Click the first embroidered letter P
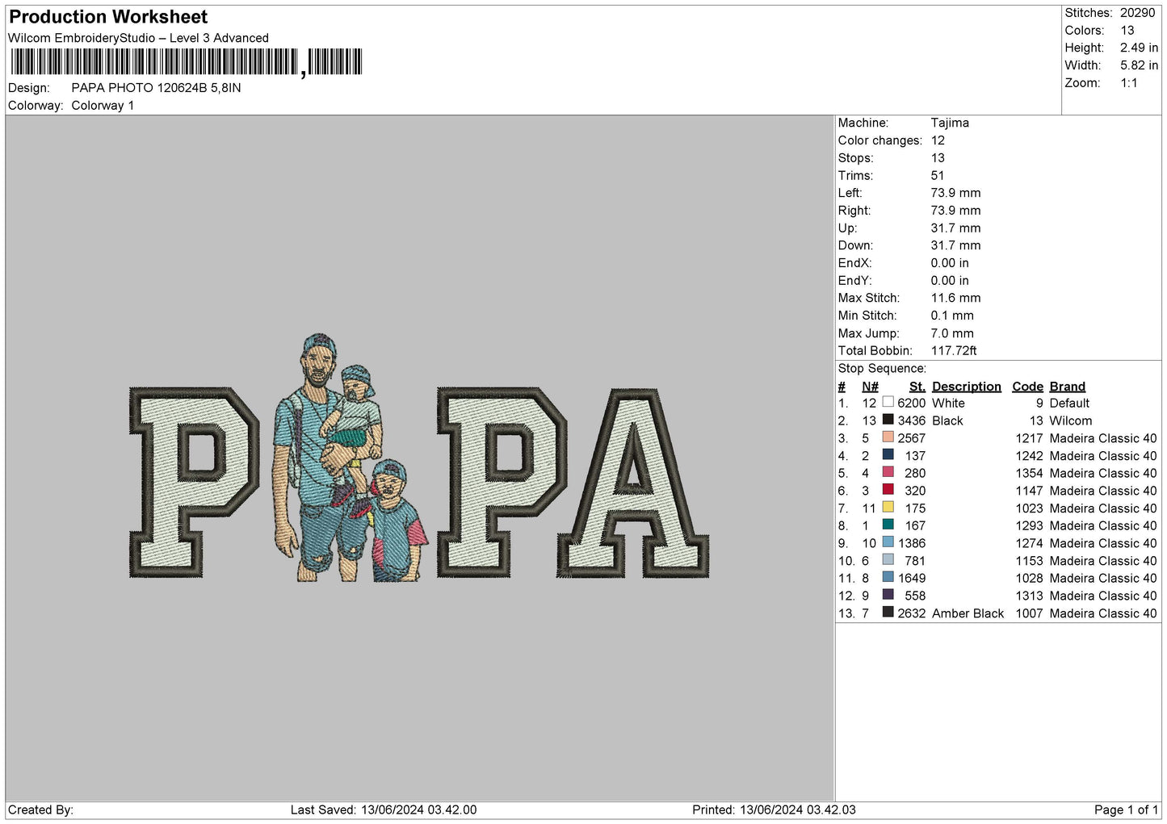 click(x=194, y=482)
